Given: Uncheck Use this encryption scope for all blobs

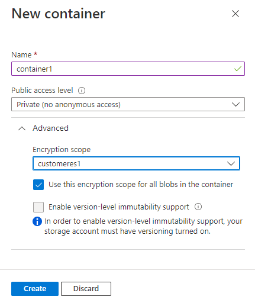Looking at the screenshot, I should coord(38,185).
